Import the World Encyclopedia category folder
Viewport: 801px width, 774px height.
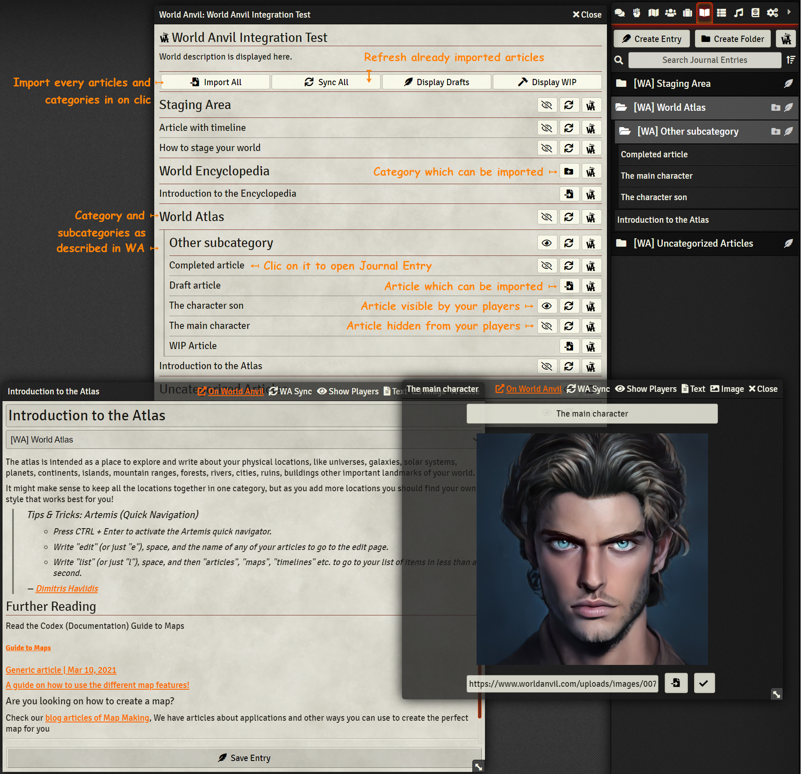click(x=569, y=171)
